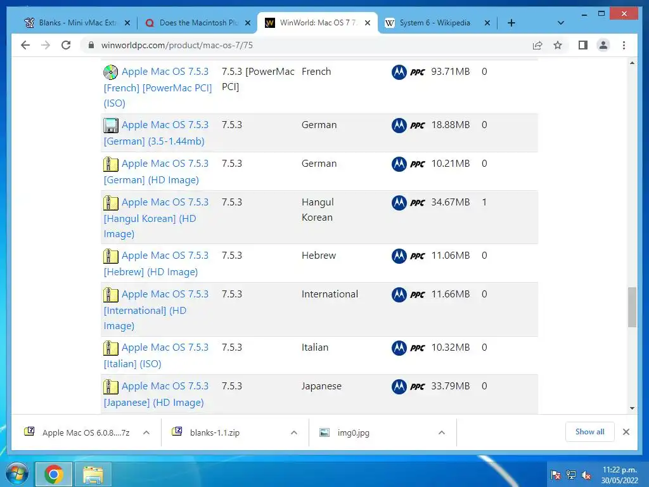
Task: Open Windows Explorer from the taskbar
Action: point(93,474)
